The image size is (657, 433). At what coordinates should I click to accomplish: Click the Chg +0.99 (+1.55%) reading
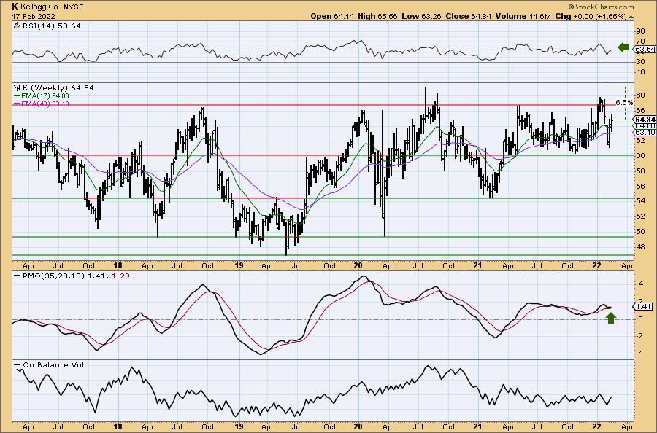point(591,16)
